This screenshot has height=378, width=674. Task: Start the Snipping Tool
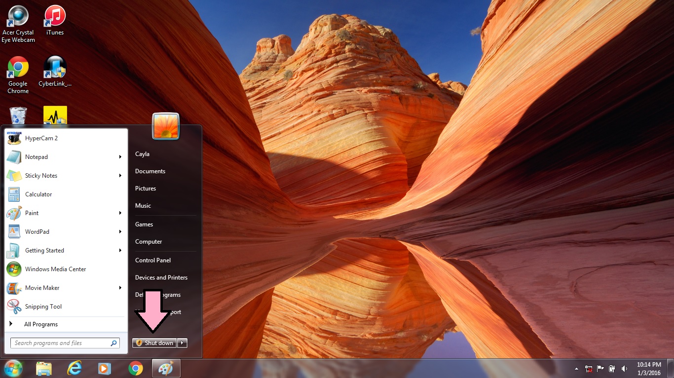(x=66, y=307)
